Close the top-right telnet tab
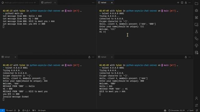 pos(112,2)
